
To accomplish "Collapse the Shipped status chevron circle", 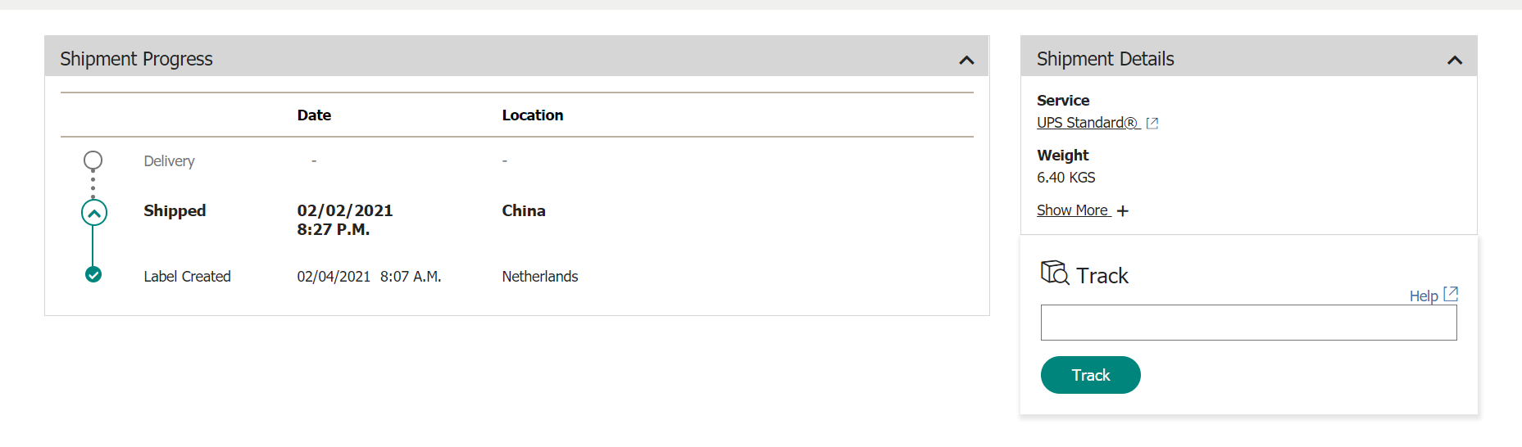I will coord(94,214).
